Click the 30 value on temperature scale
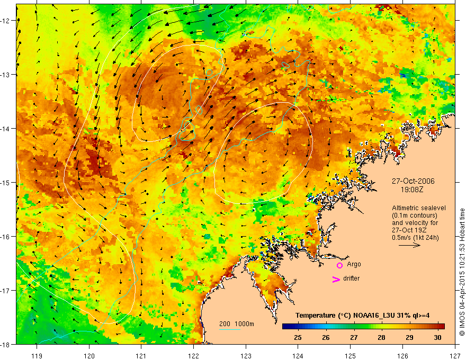Screen dimensions: 466x360 [x=437, y=337]
